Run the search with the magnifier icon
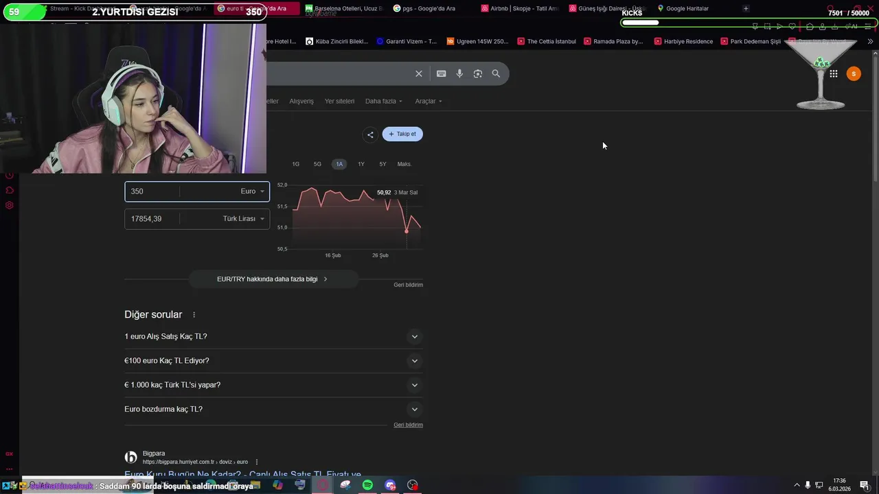The image size is (879, 494). click(x=496, y=73)
